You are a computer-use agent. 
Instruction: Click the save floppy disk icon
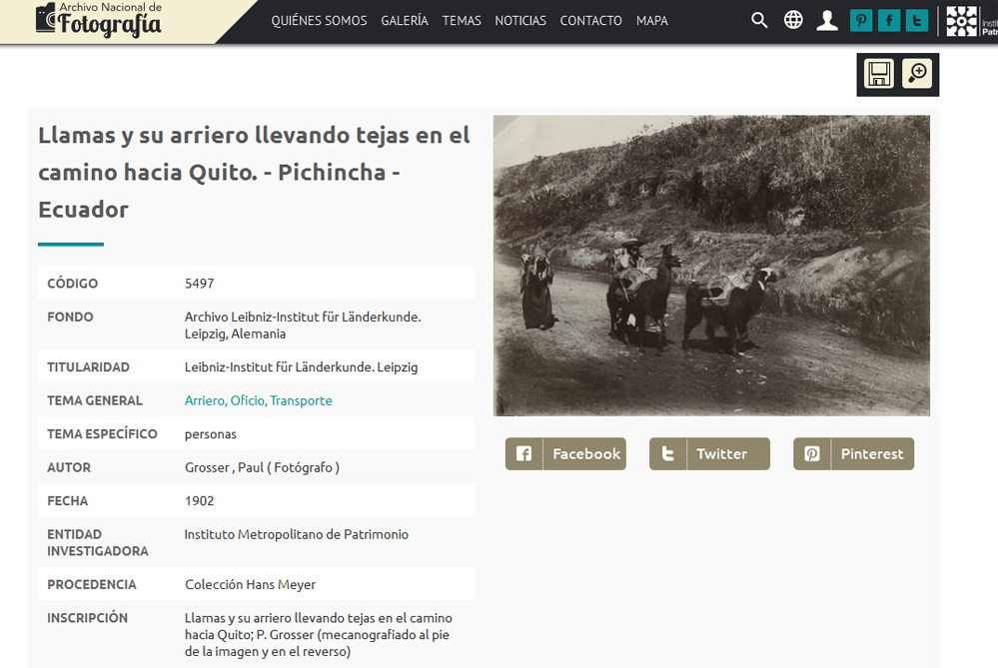tap(879, 74)
